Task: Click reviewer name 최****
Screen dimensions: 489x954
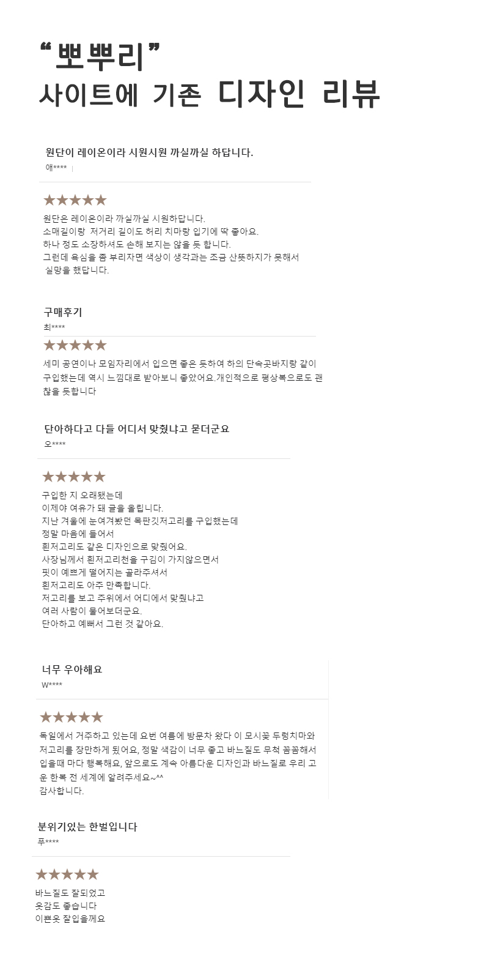Action: [54, 327]
